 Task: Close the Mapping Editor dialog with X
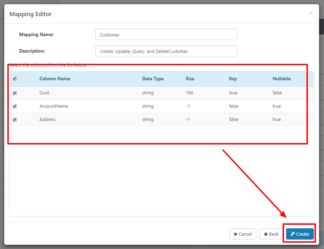[311, 13]
